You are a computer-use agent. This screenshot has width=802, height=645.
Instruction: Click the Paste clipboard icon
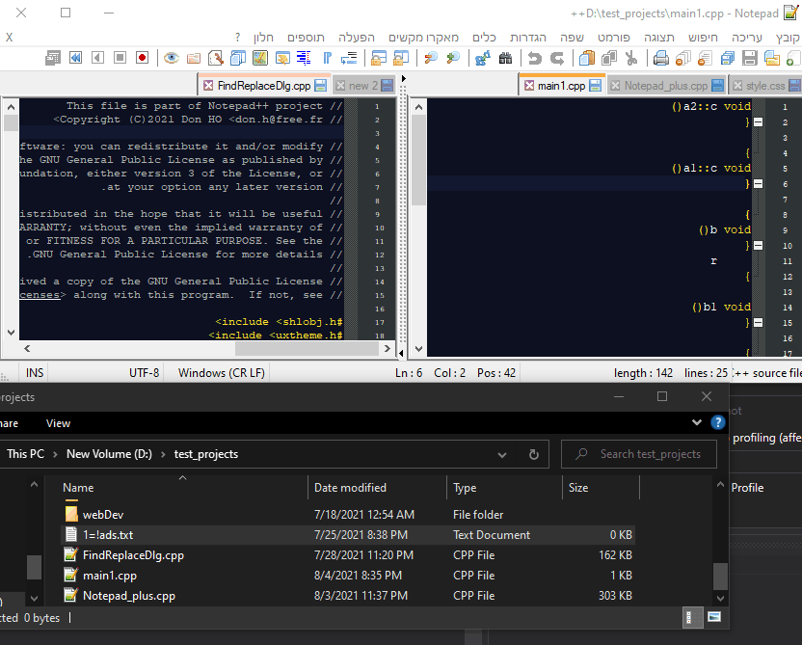(x=587, y=58)
